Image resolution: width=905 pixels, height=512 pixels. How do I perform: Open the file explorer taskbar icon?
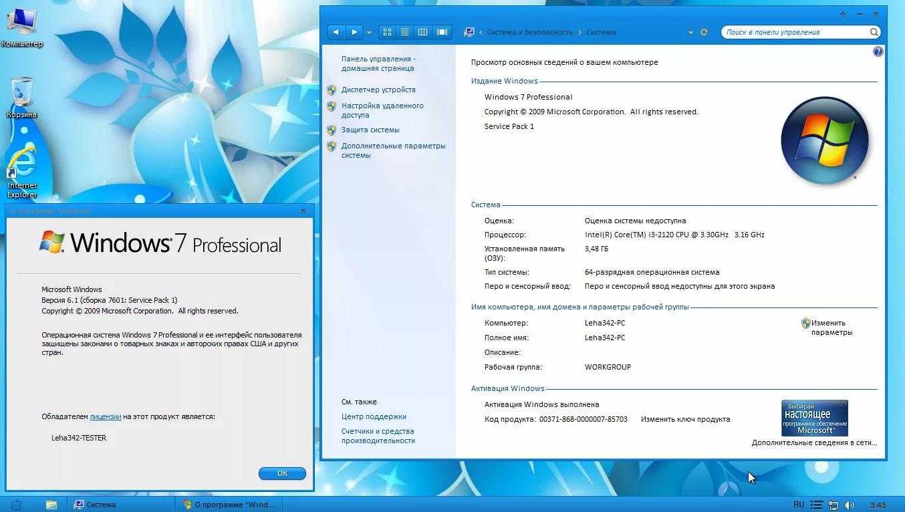(x=51, y=505)
